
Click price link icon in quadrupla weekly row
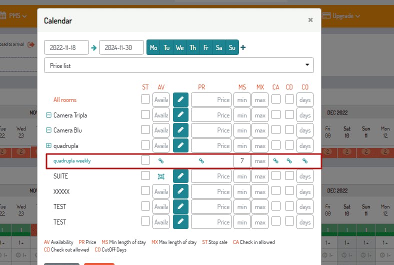[201, 161]
